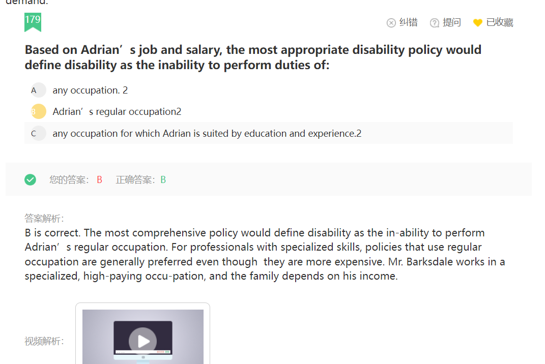Open the video explanation thumbnail

(143, 335)
